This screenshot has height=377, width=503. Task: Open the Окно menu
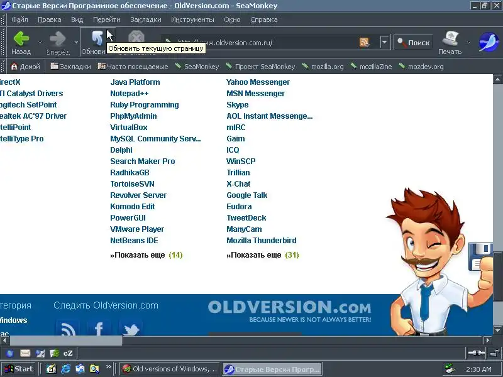(x=232, y=19)
